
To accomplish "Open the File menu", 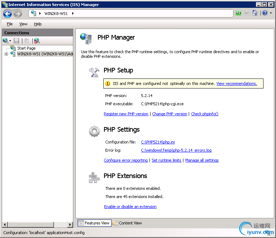I will click(x=10, y=24).
